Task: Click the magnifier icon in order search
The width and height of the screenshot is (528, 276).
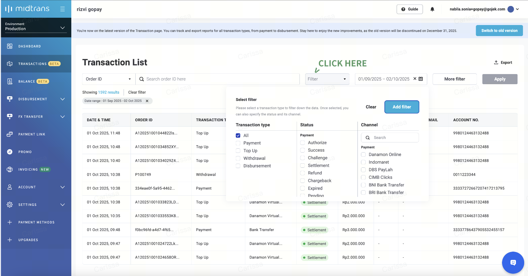Action: pos(142,79)
